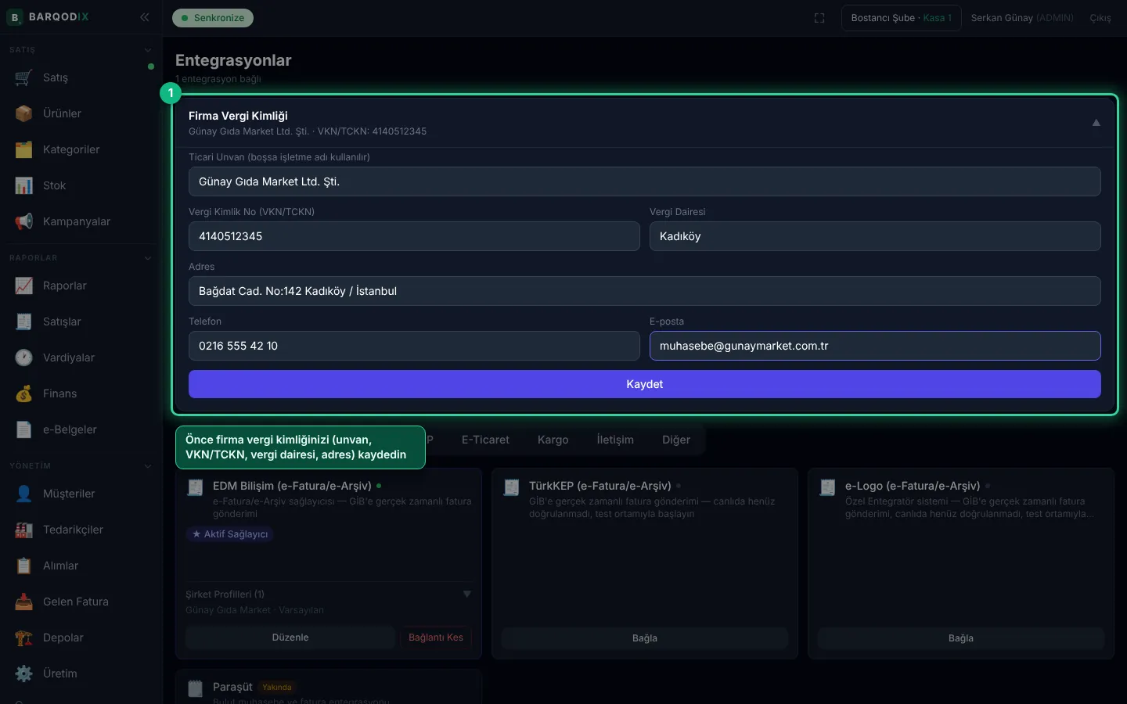Click the Stok chart icon
This screenshot has height=704, width=1127.
click(24, 185)
